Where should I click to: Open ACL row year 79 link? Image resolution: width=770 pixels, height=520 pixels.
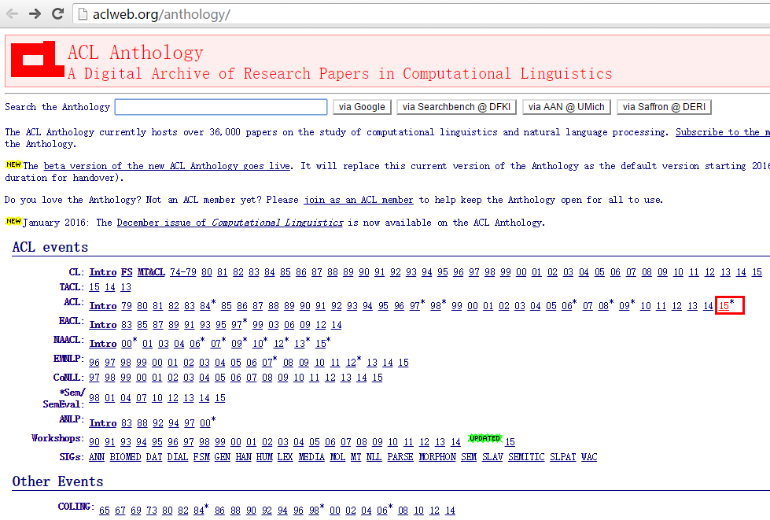point(127,306)
